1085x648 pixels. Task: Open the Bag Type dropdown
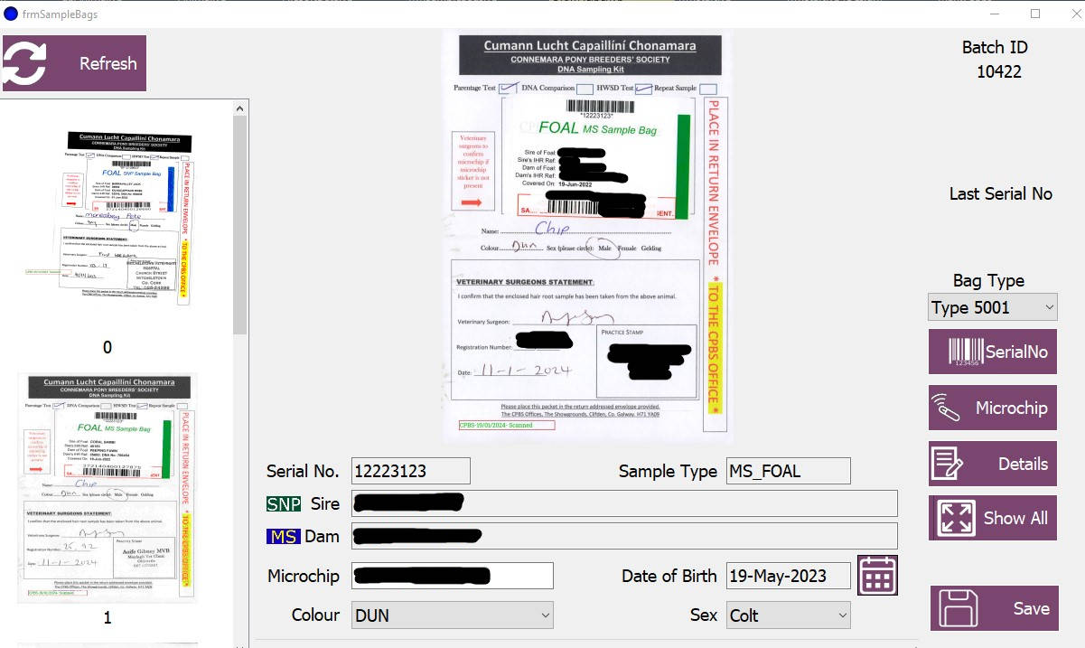[993, 307]
